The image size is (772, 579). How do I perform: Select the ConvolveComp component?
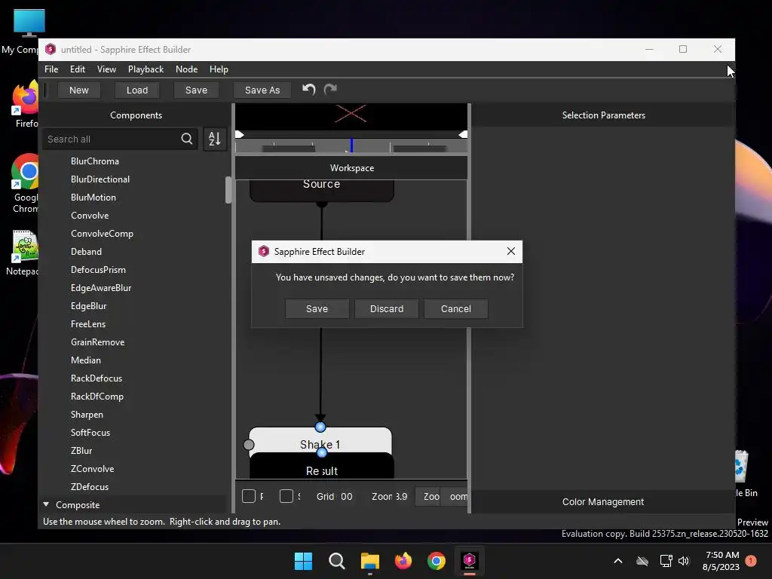(102, 234)
